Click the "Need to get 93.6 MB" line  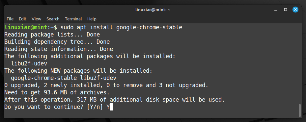coord(57,92)
